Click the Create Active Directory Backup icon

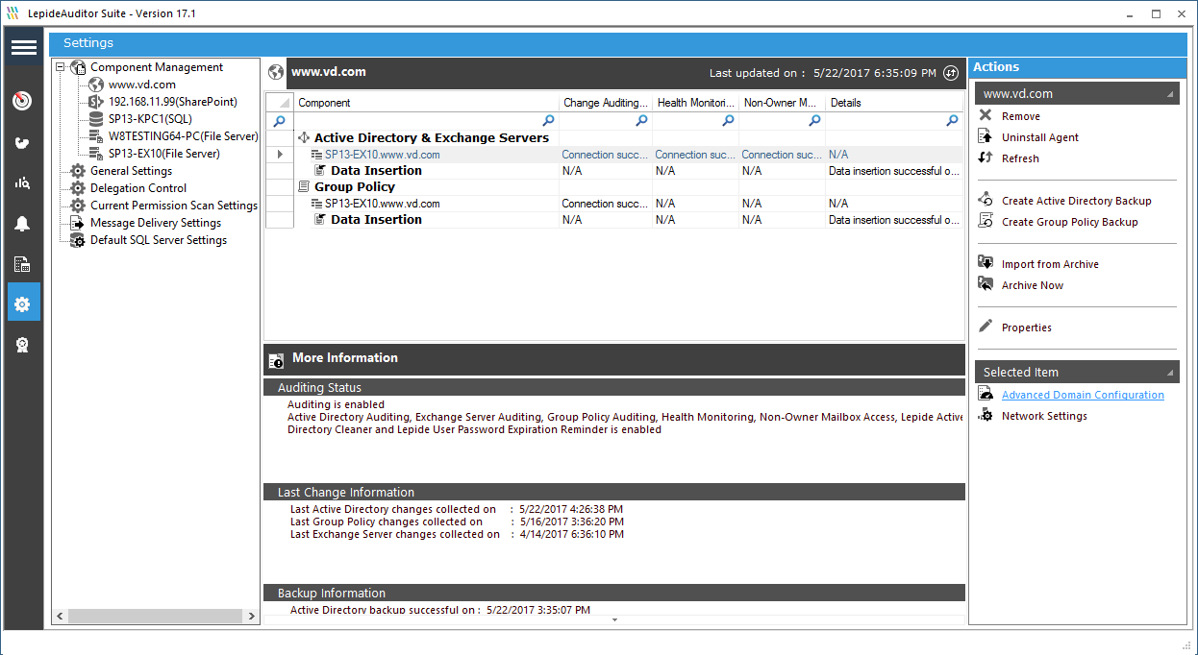click(985, 200)
